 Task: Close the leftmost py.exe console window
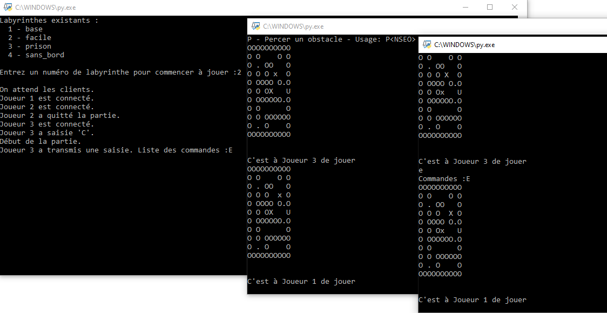point(514,7)
